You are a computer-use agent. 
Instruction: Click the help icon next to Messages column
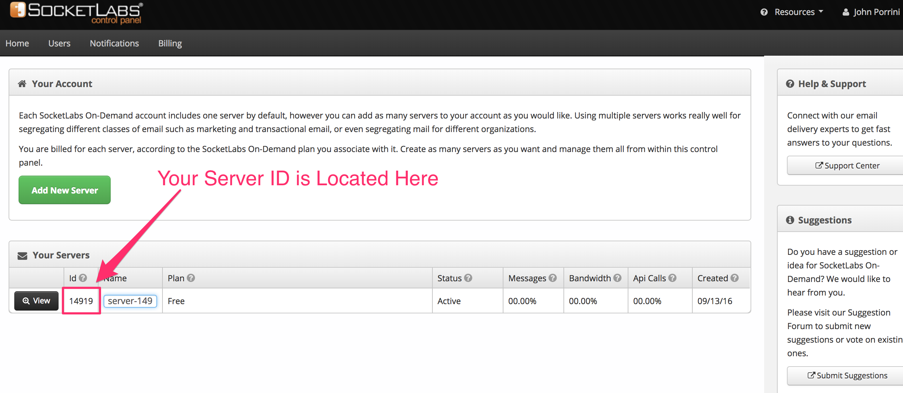(x=553, y=278)
